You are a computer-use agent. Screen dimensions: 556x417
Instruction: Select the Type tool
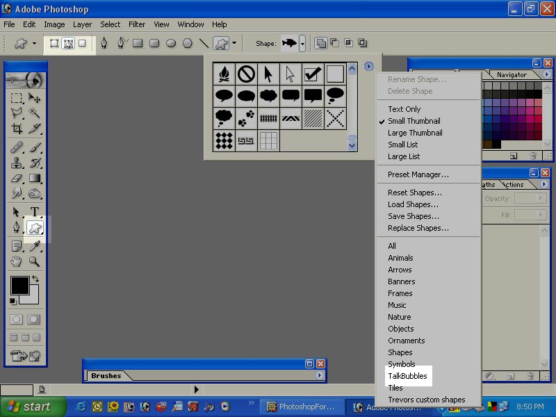click(35, 211)
